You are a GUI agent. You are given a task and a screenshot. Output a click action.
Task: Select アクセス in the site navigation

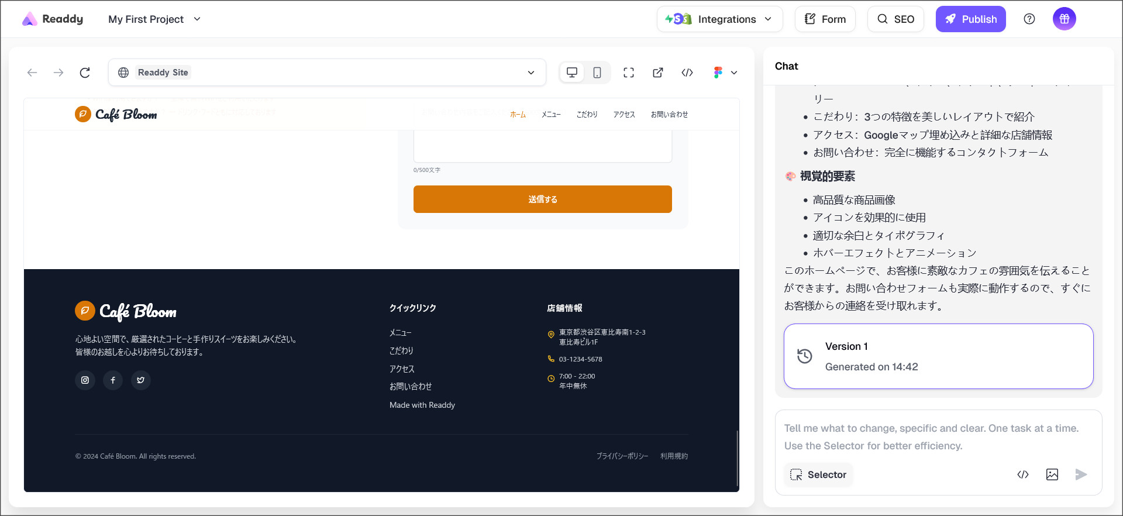click(x=624, y=115)
